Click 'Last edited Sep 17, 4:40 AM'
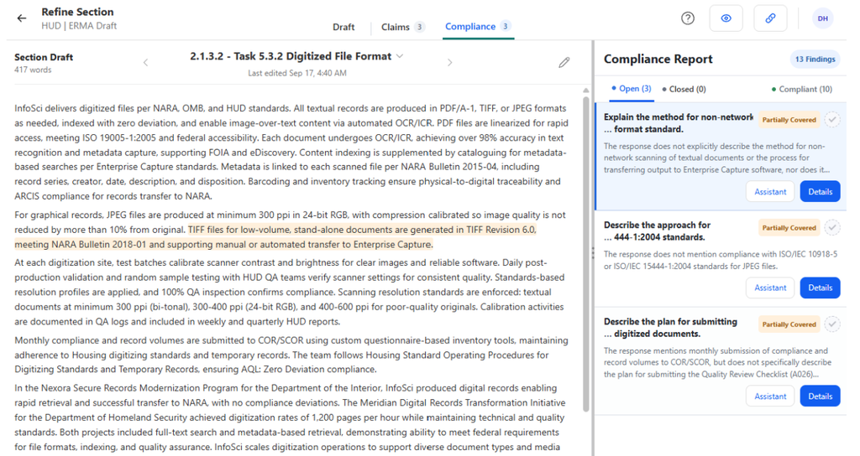Viewport: 860px width, 456px height. (x=296, y=73)
